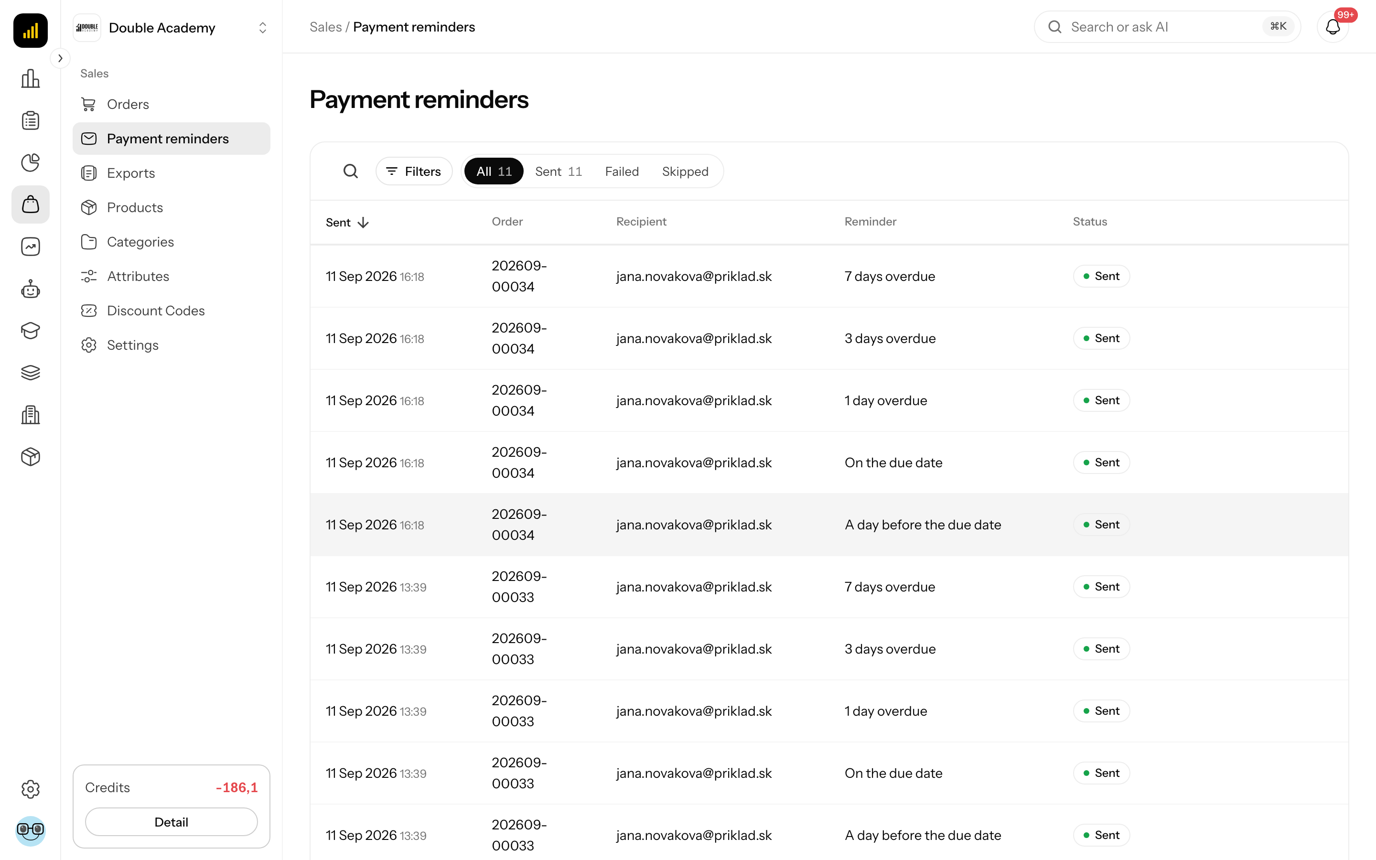Click the user avatar with glasses

[x=31, y=831]
